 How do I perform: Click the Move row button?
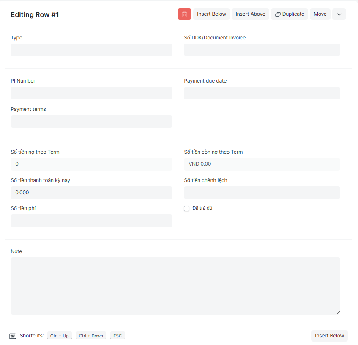pos(320,14)
